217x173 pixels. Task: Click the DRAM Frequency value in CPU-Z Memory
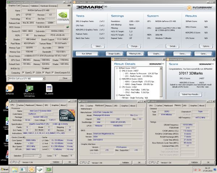(188, 125)
